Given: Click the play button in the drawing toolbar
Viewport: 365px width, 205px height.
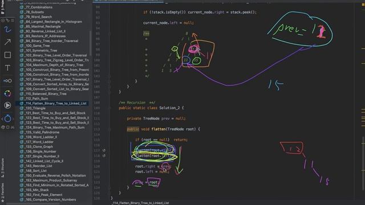Looking at the screenshot, I should click(7, 105).
